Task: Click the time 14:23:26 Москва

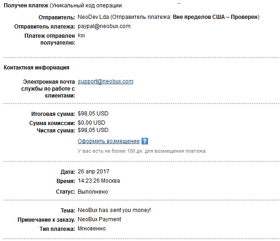Action: (x=99, y=181)
